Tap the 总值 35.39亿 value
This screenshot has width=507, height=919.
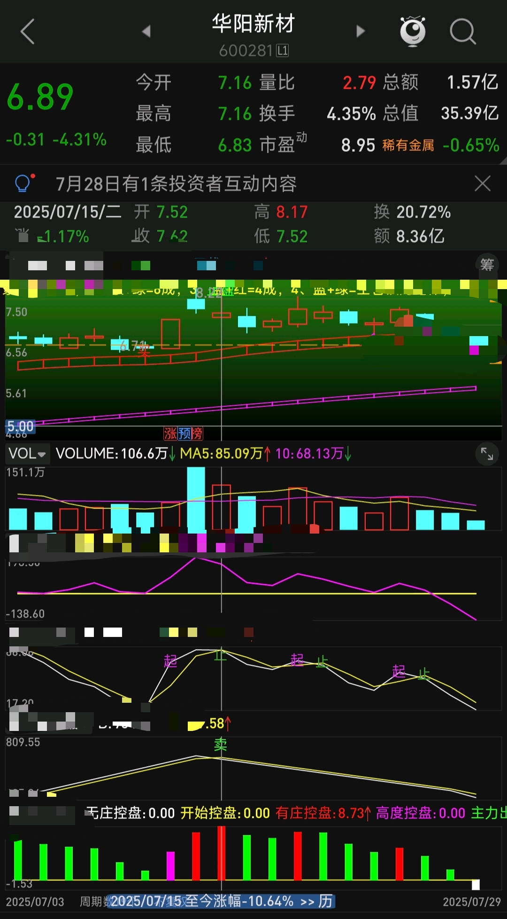pos(469,113)
